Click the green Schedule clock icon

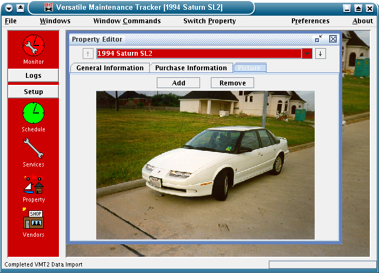coord(34,113)
